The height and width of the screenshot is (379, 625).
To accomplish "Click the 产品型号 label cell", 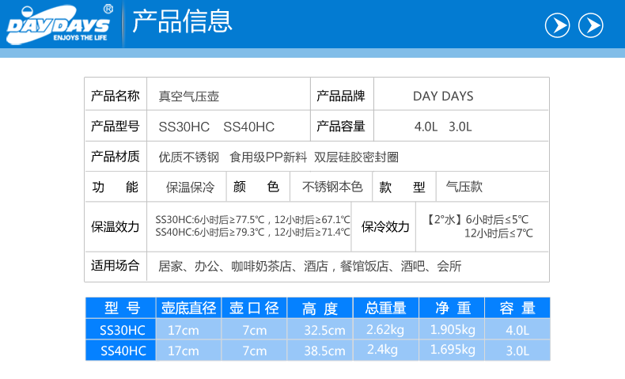I will 116,127.
